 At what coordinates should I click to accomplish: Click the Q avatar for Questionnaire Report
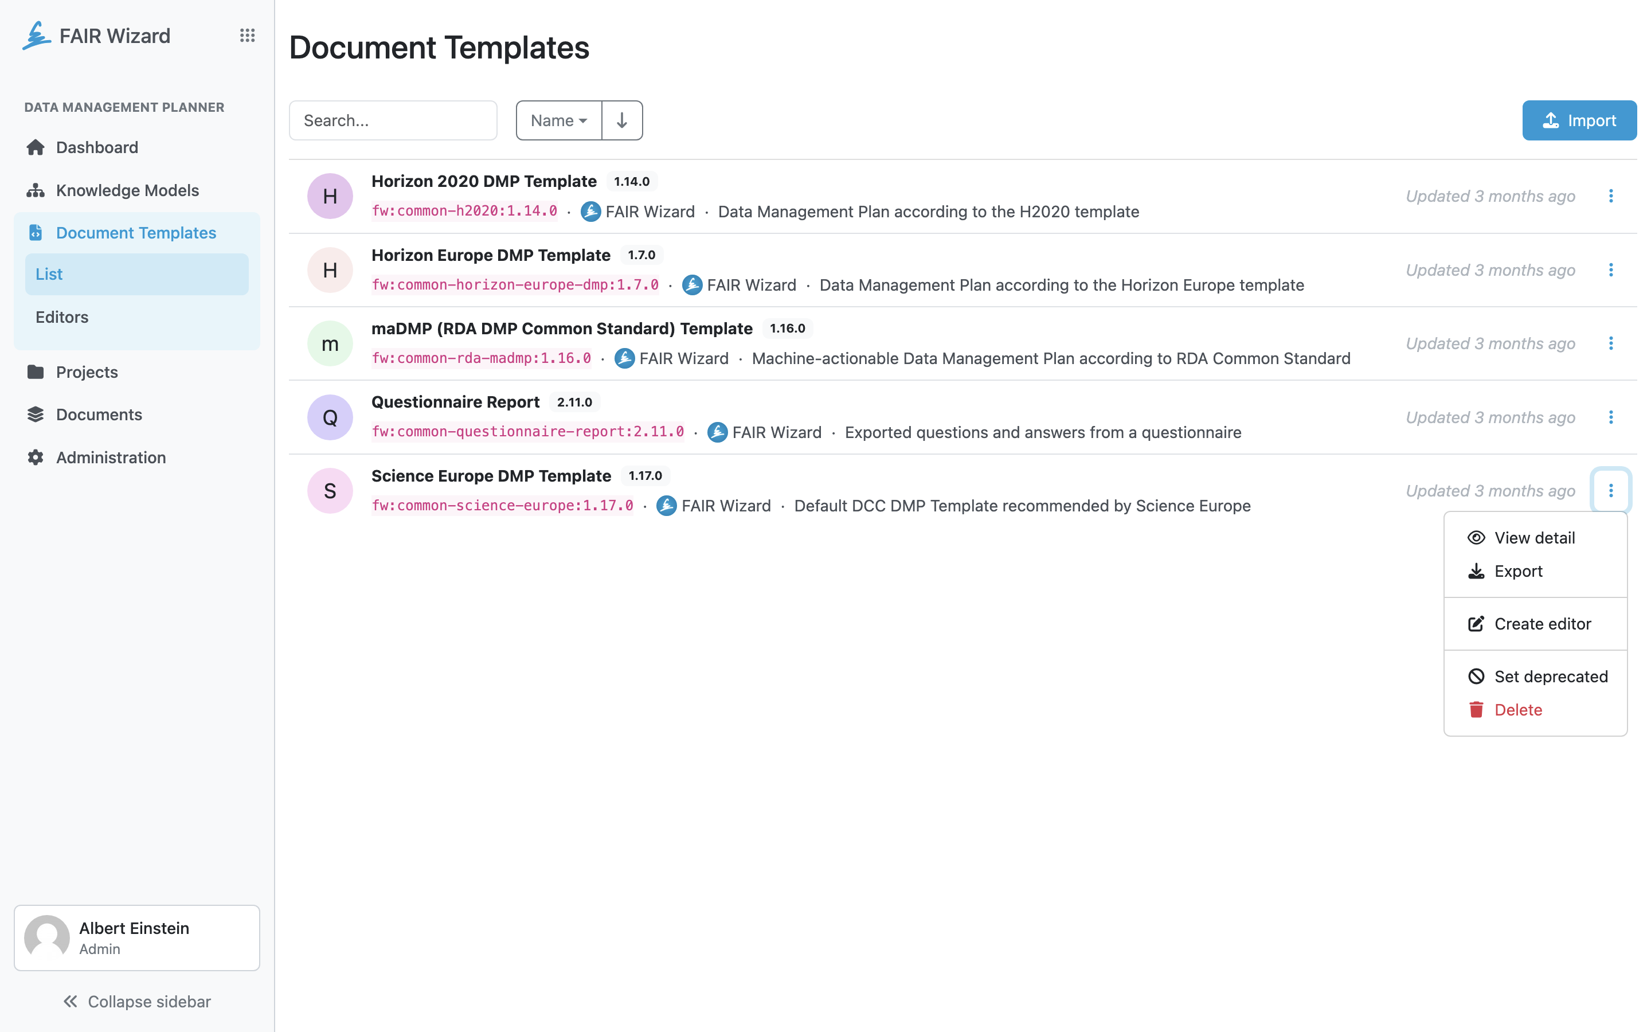pos(330,417)
